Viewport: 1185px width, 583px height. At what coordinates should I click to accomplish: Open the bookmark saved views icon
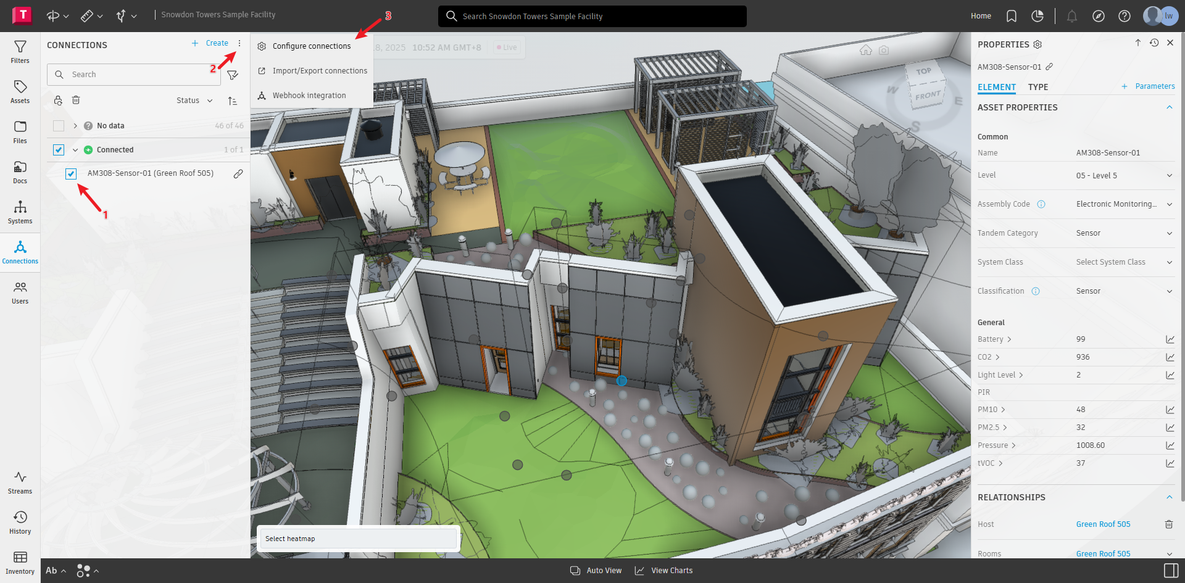click(1011, 16)
